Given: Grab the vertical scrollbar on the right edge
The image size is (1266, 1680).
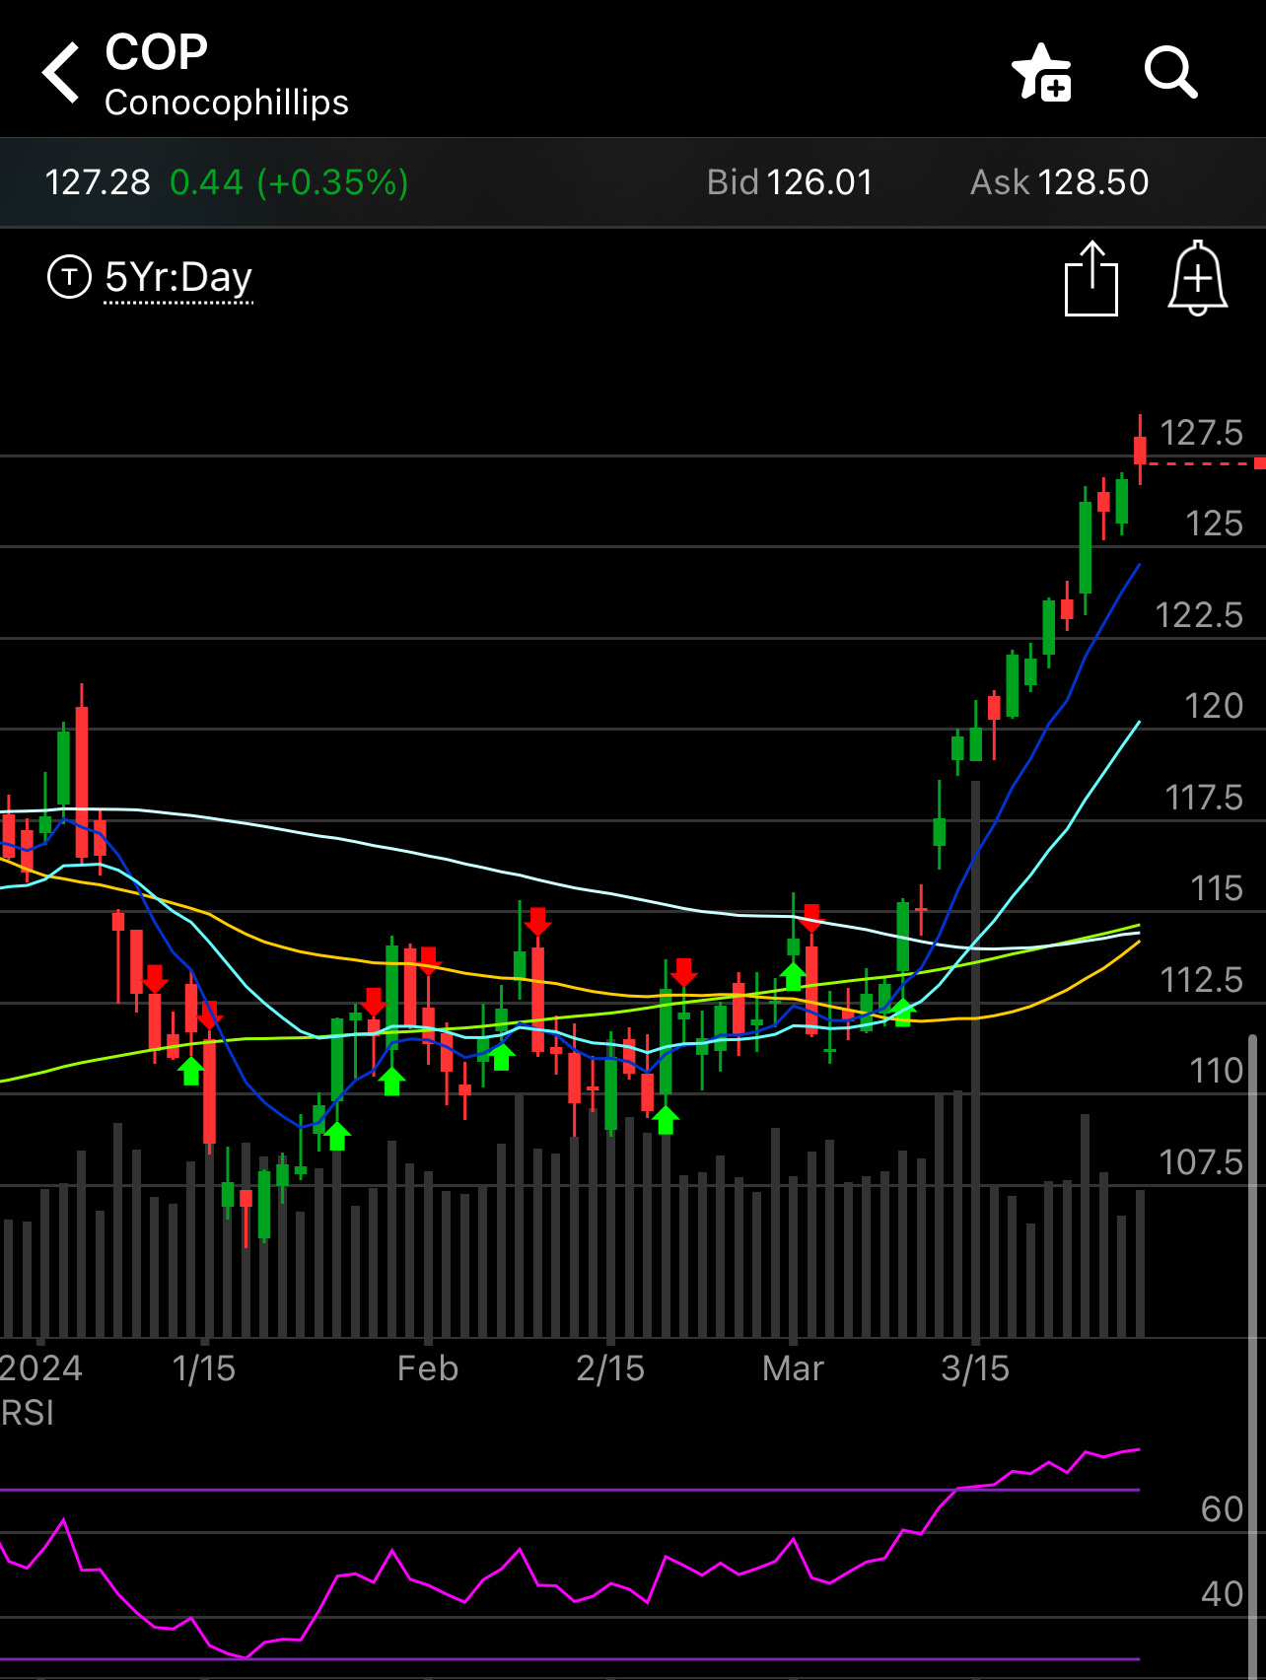Looking at the screenshot, I should [x=1253, y=1357].
